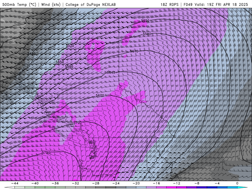Click the -8 colorbar tick label
The width and height of the screenshot is (252, 189).
[x=197, y=183]
